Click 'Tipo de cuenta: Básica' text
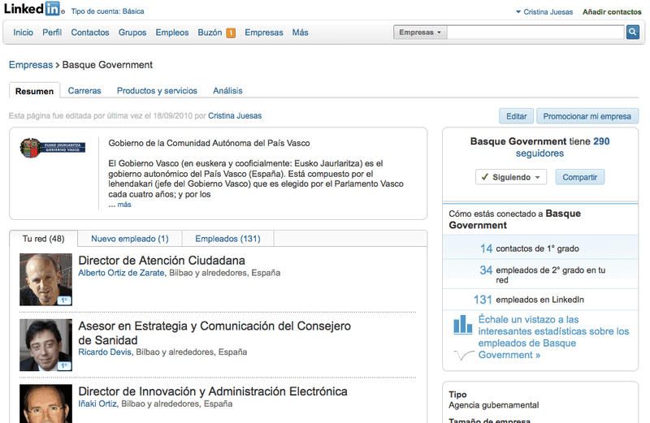 click(108, 11)
